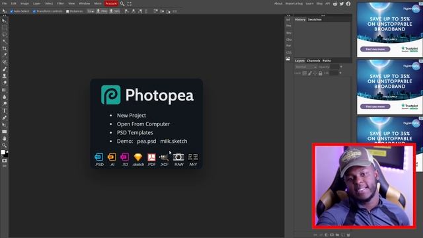Select the Type tool
This screenshot has width=423, height=238.
(x=4, y=110)
